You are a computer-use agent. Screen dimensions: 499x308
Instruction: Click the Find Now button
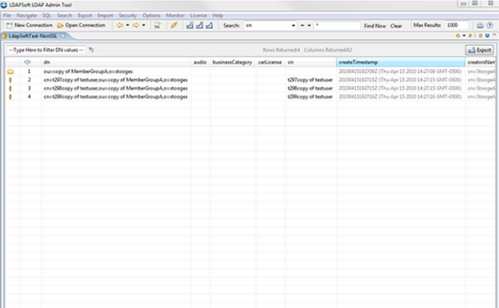(x=375, y=26)
